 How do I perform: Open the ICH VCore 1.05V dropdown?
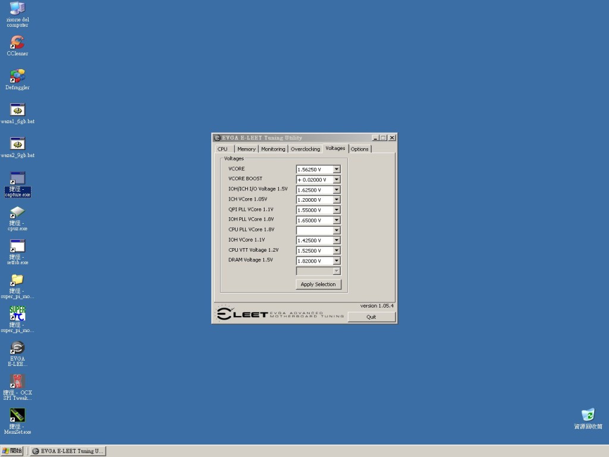tap(337, 200)
